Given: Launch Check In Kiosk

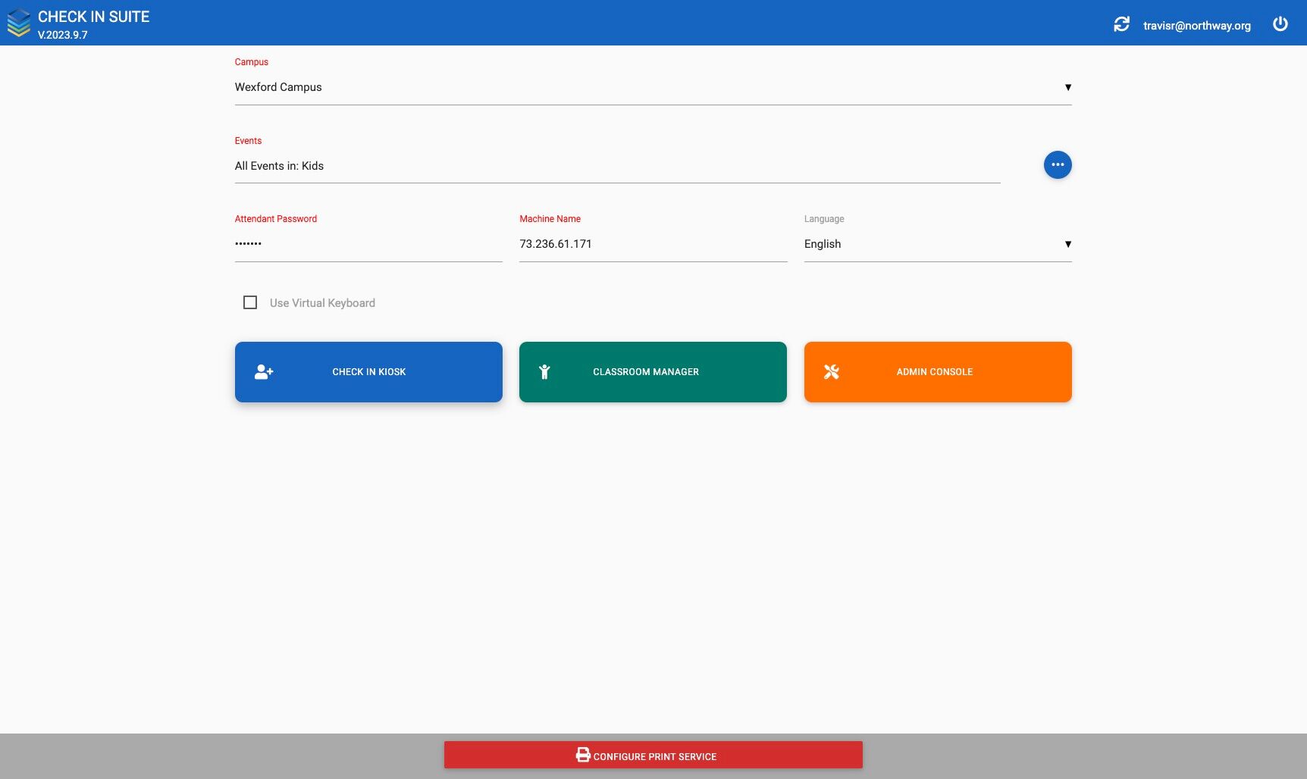Looking at the screenshot, I should coord(368,372).
